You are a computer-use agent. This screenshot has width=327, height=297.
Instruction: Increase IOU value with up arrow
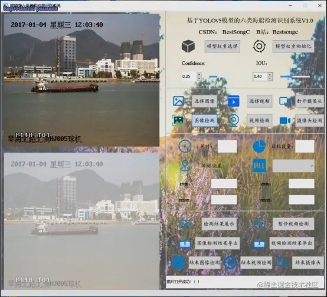point(270,74)
